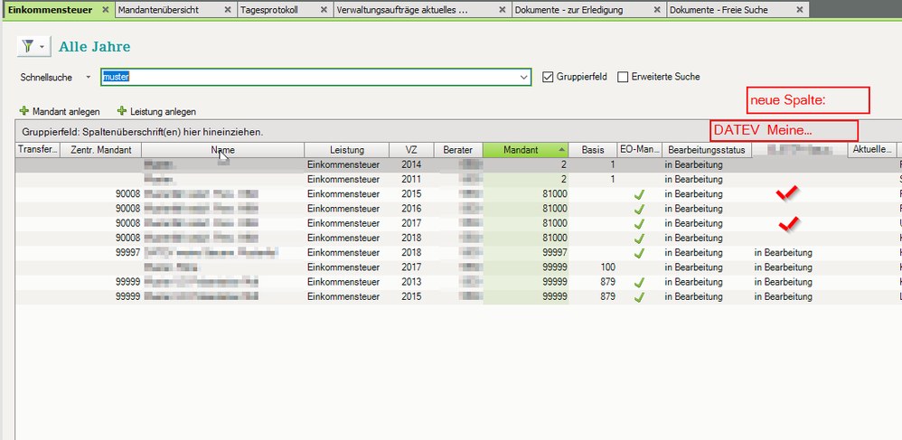Open the Dokumente - zur Erledigung tab
The width and height of the screenshot is (902, 440).
tap(569, 10)
